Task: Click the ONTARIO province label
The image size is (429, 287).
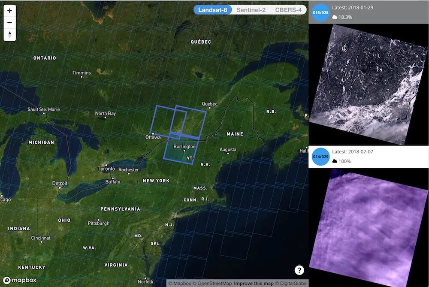Action: pyautogui.click(x=45, y=58)
